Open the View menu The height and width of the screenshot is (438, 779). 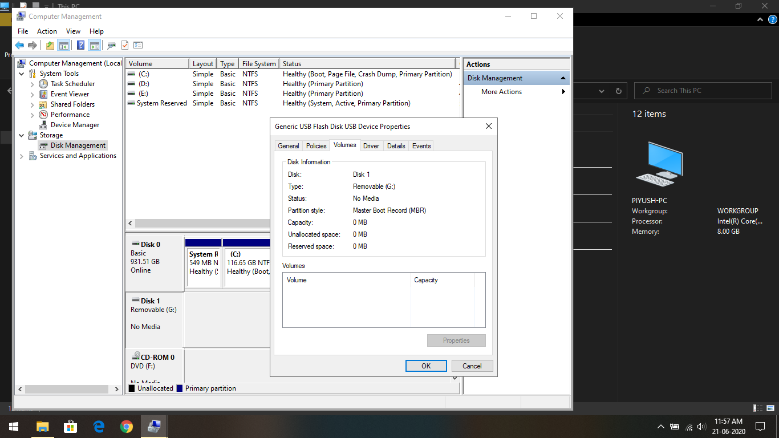(73, 31)
